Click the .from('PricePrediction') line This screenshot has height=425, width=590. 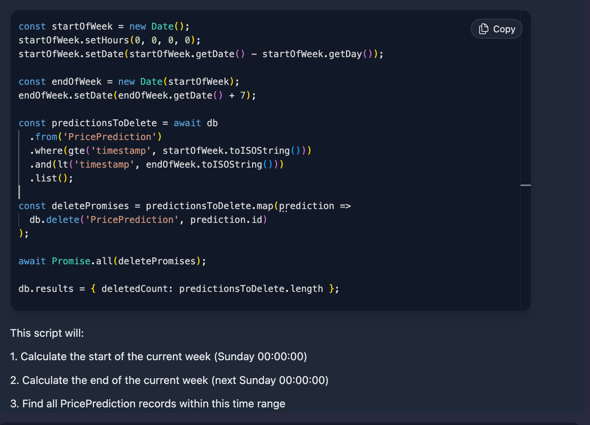pos(96,137)
